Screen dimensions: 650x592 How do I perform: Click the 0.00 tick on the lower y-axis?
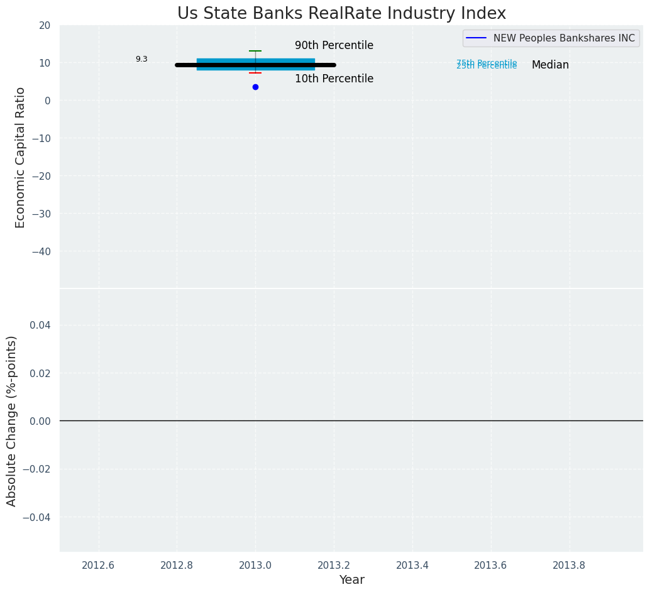[x=40, y=420]
